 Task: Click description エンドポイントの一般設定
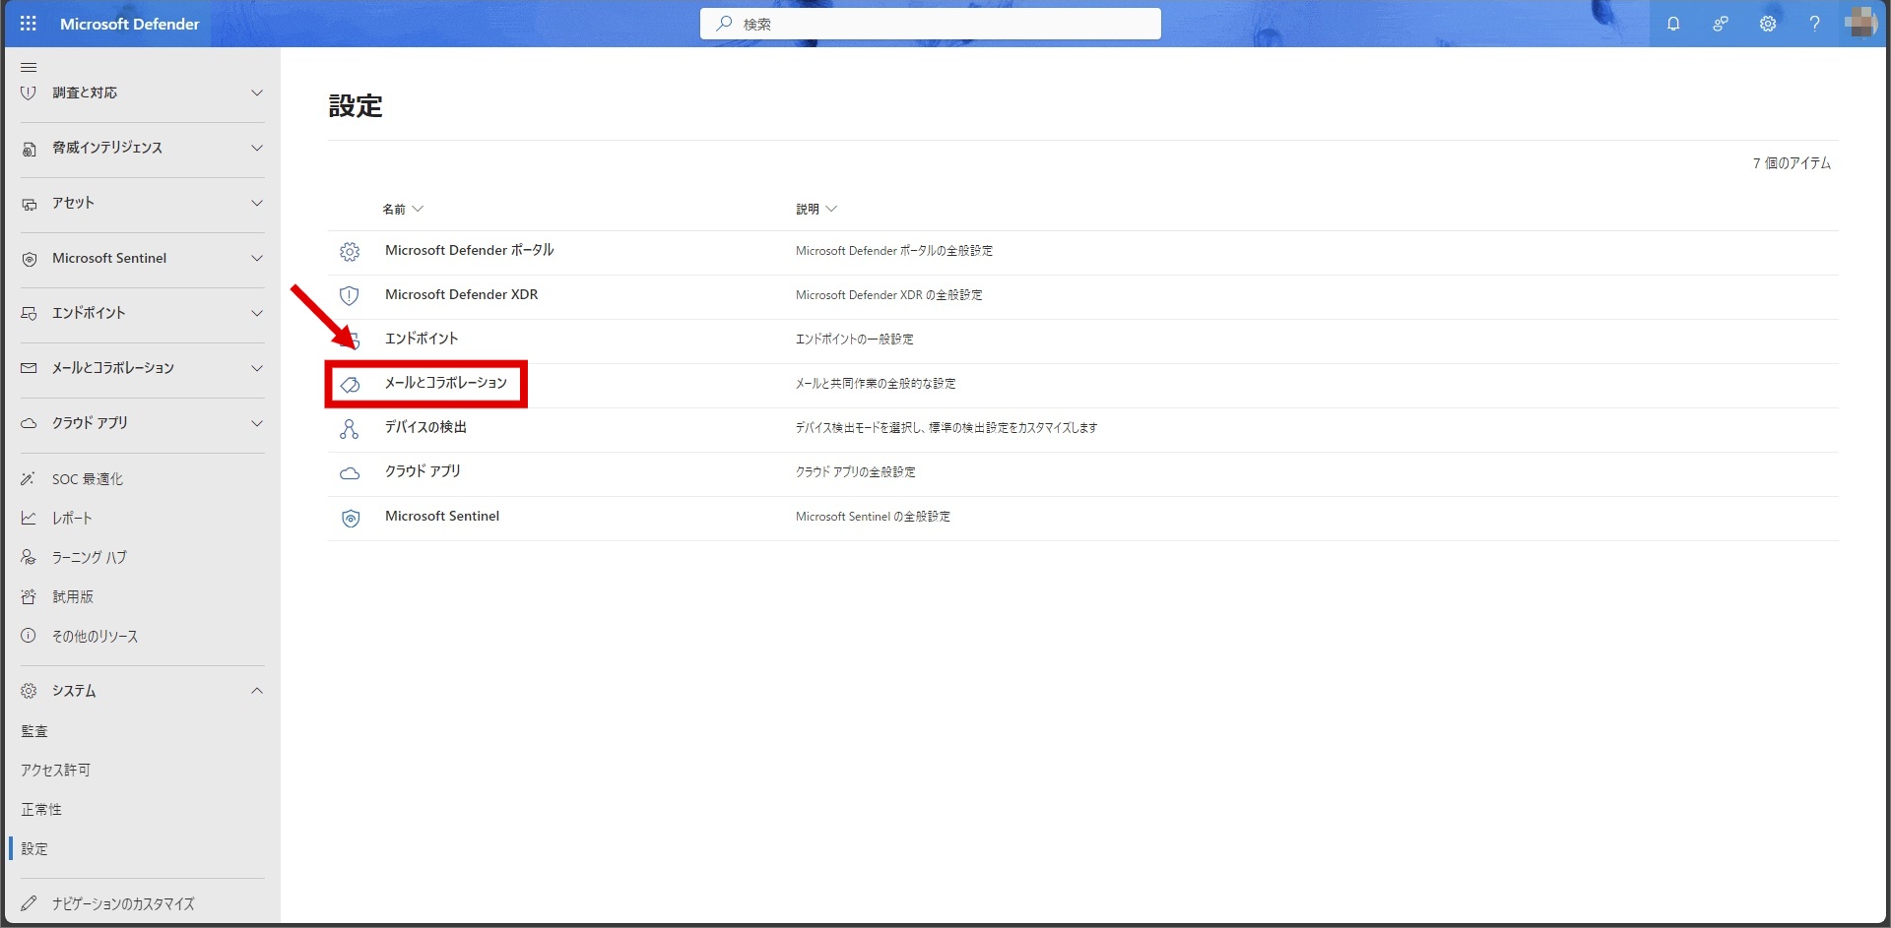[854, 340]
